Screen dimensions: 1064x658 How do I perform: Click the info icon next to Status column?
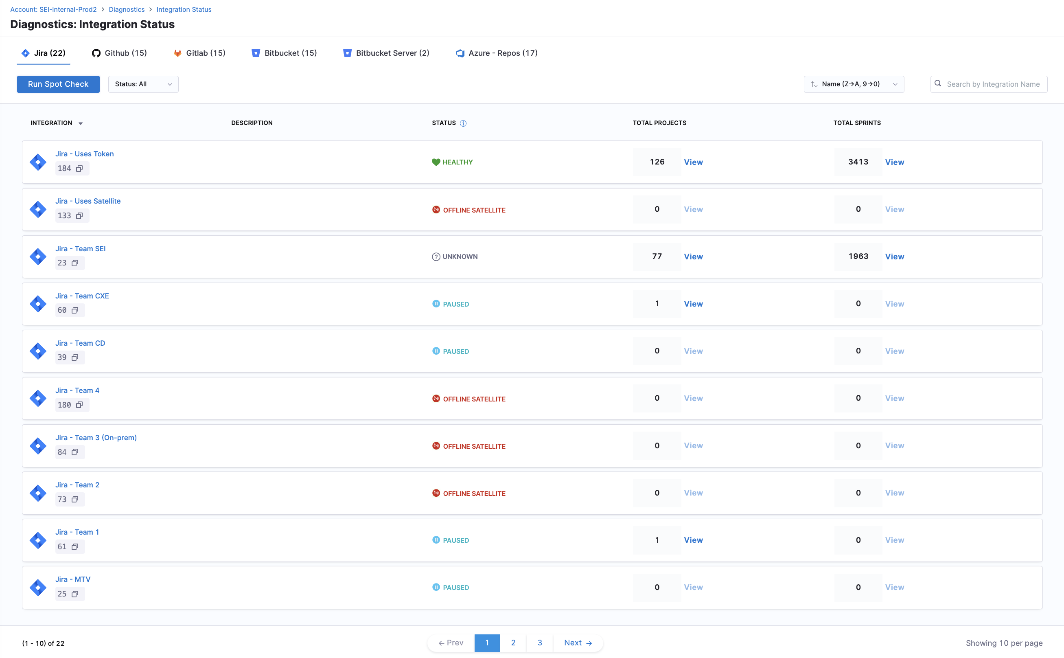coord(463,123)
